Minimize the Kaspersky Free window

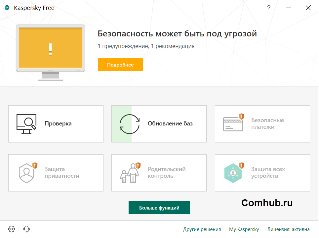pyautogui.click(x=289, y=8)
